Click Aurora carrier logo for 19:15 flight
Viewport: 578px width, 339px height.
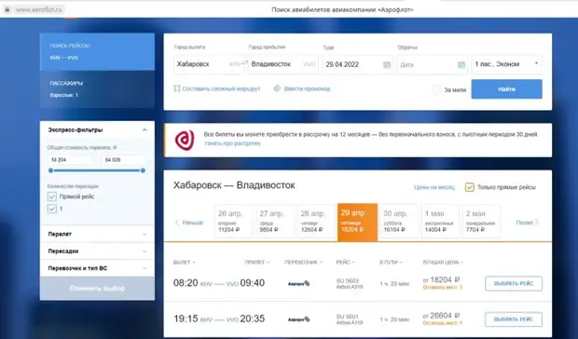(298, 319)
